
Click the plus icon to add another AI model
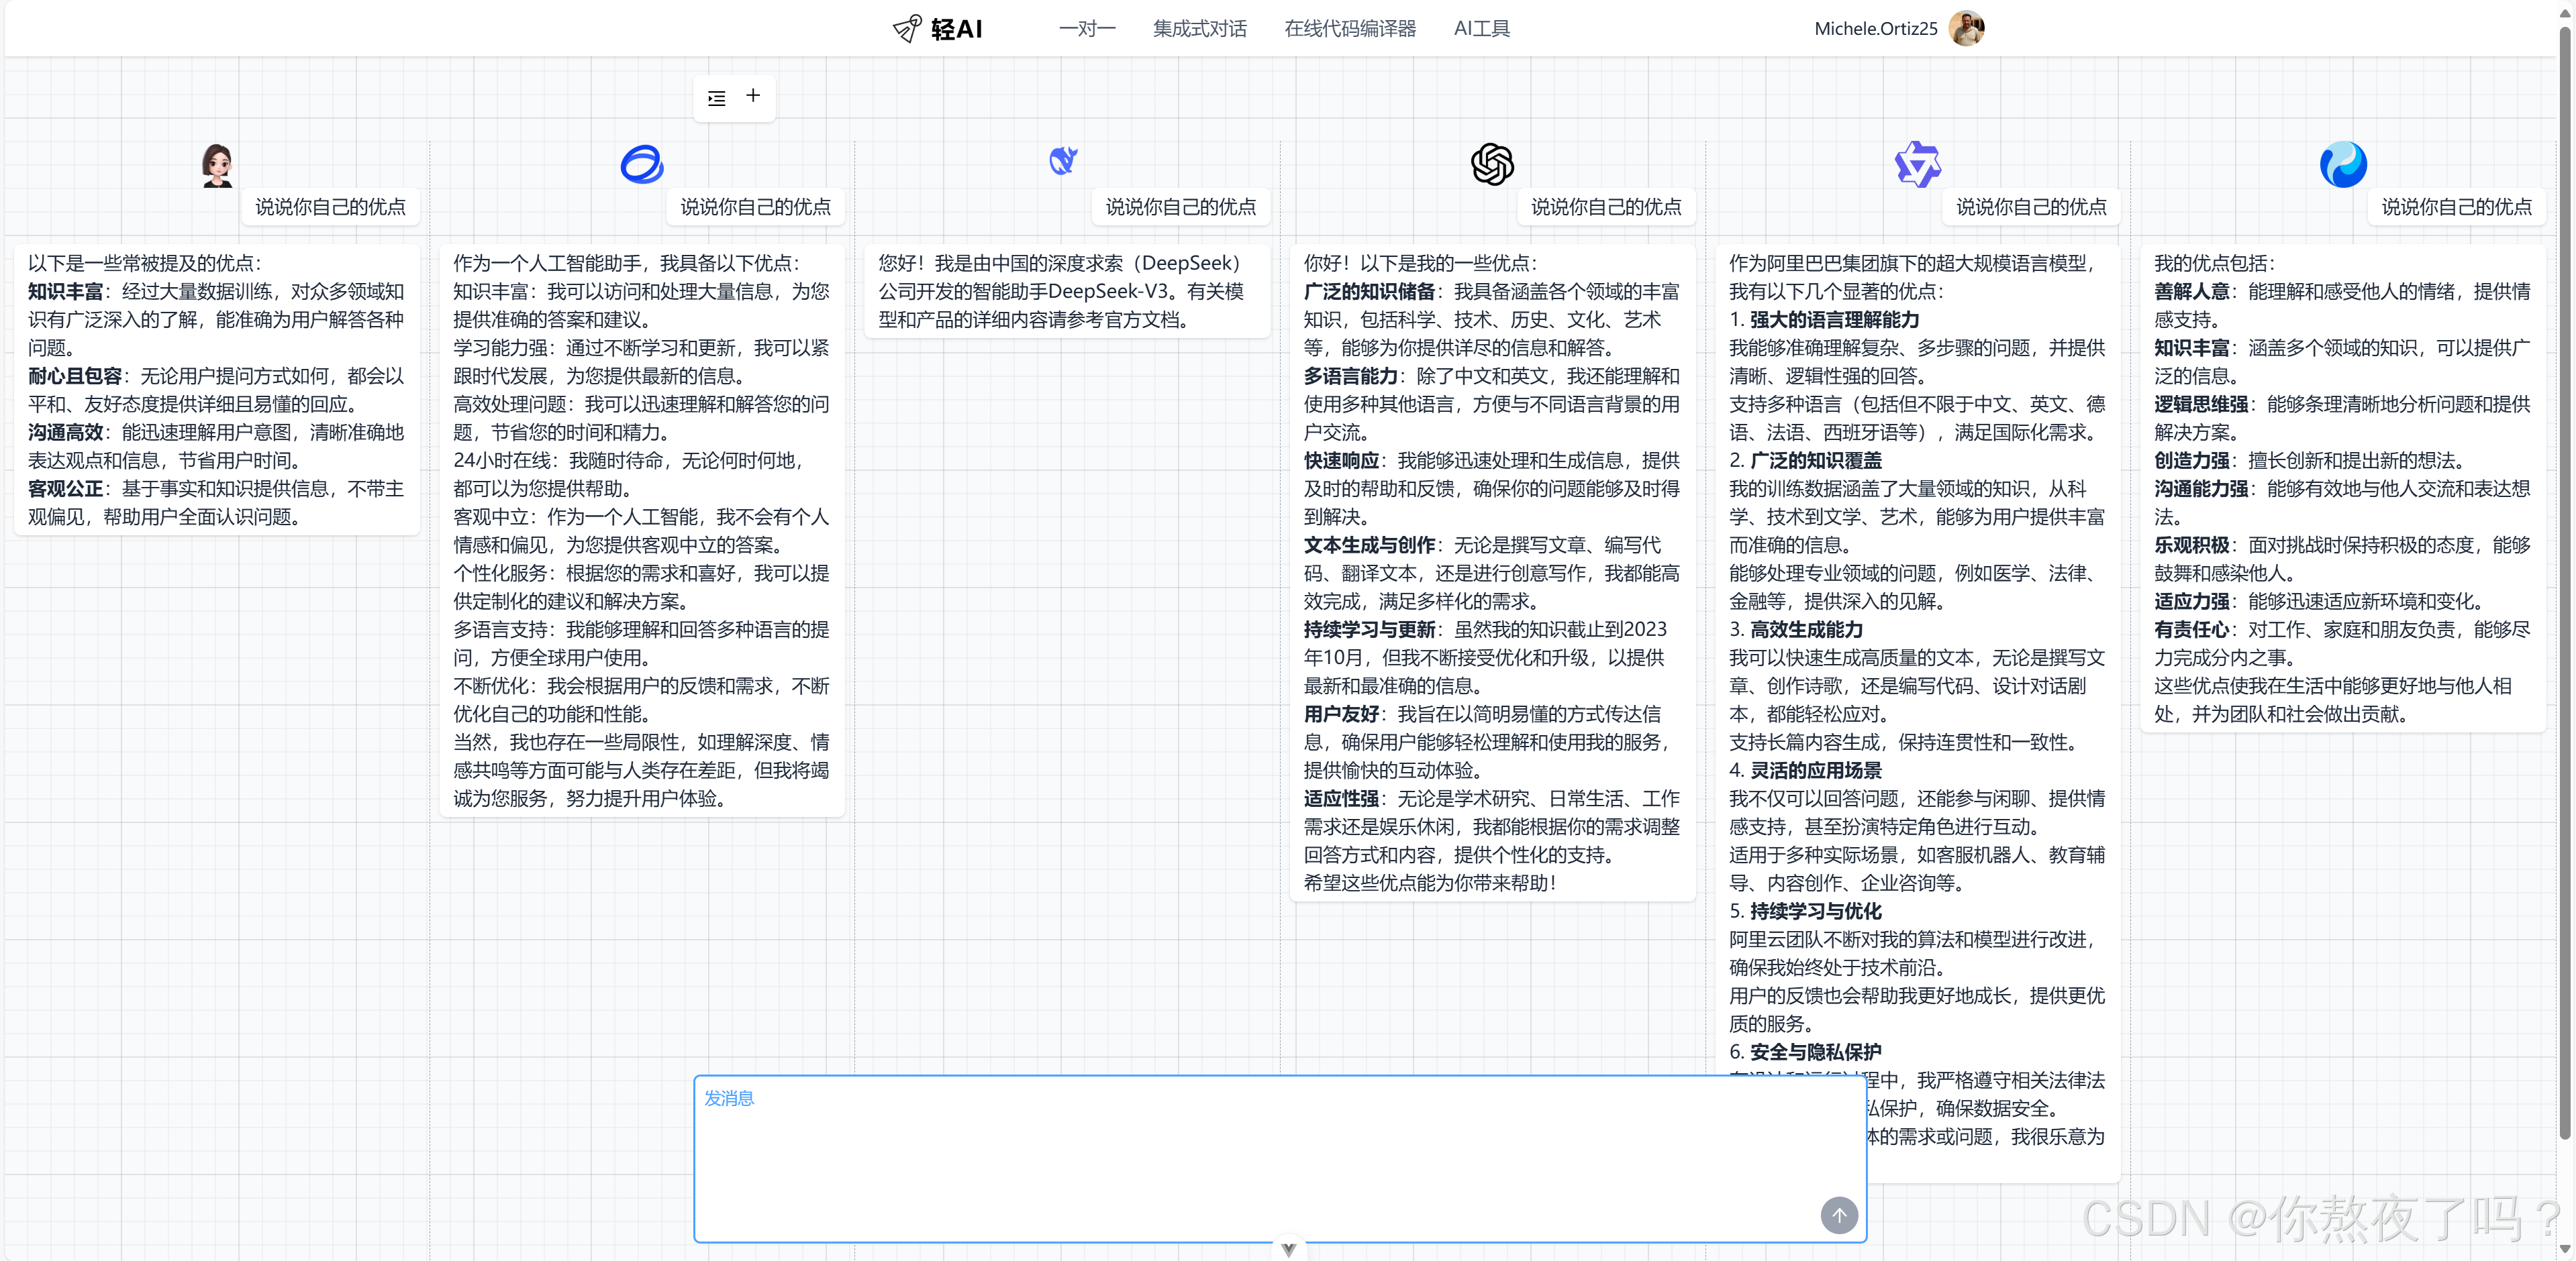click(753, 96)
